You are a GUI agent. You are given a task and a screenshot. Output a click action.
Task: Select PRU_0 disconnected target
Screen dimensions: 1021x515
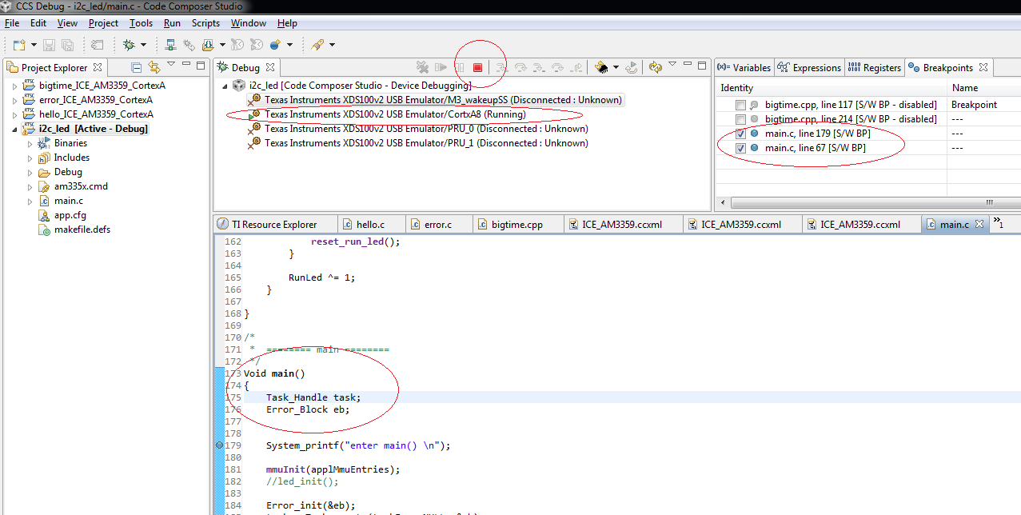(418, 129)
